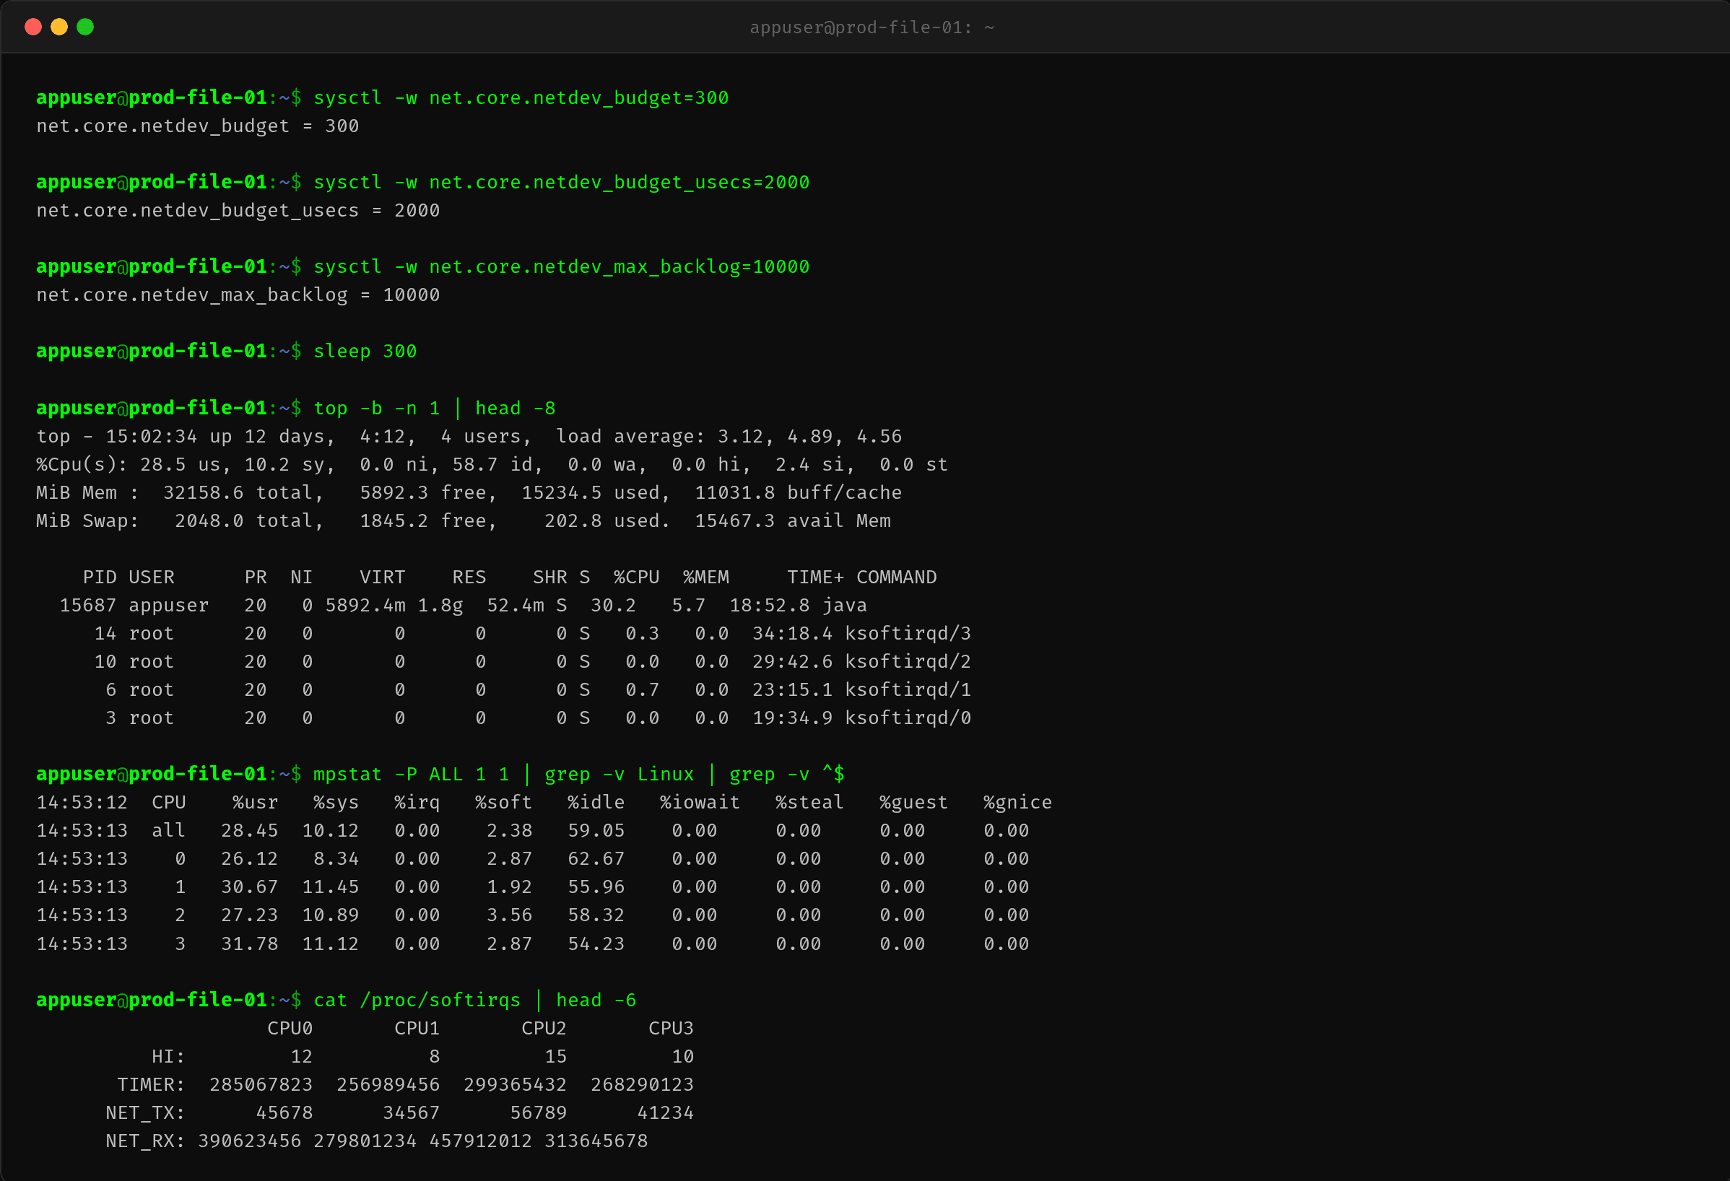Viewport: 1730px width, 1181px height.
Task: Click NET_TX CPU3 count 41234
Action: 666,1113
